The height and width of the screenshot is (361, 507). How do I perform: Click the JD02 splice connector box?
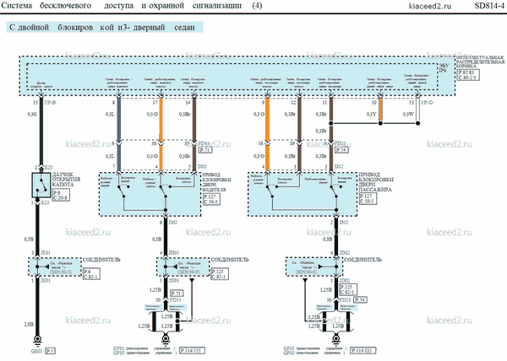click(314, 267)
